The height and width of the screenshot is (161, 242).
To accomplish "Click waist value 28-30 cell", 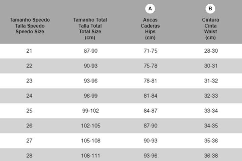I will 211,51.
